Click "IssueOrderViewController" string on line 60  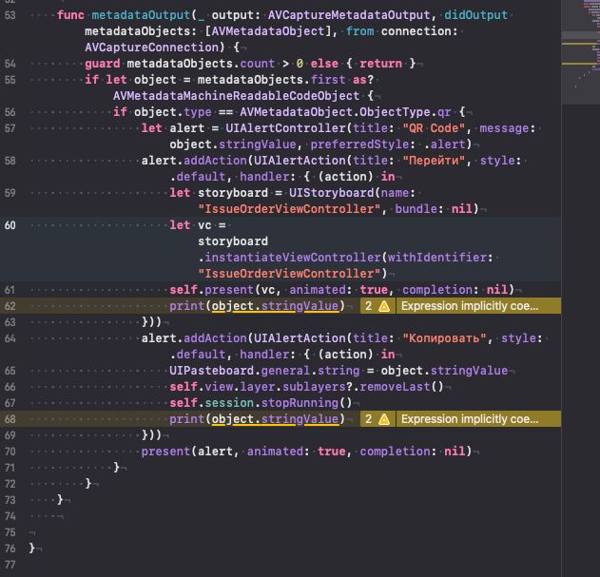pos(289,274)
